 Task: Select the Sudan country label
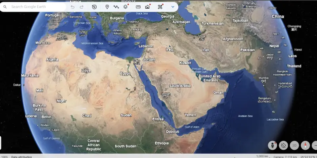(x=126, y=115)
